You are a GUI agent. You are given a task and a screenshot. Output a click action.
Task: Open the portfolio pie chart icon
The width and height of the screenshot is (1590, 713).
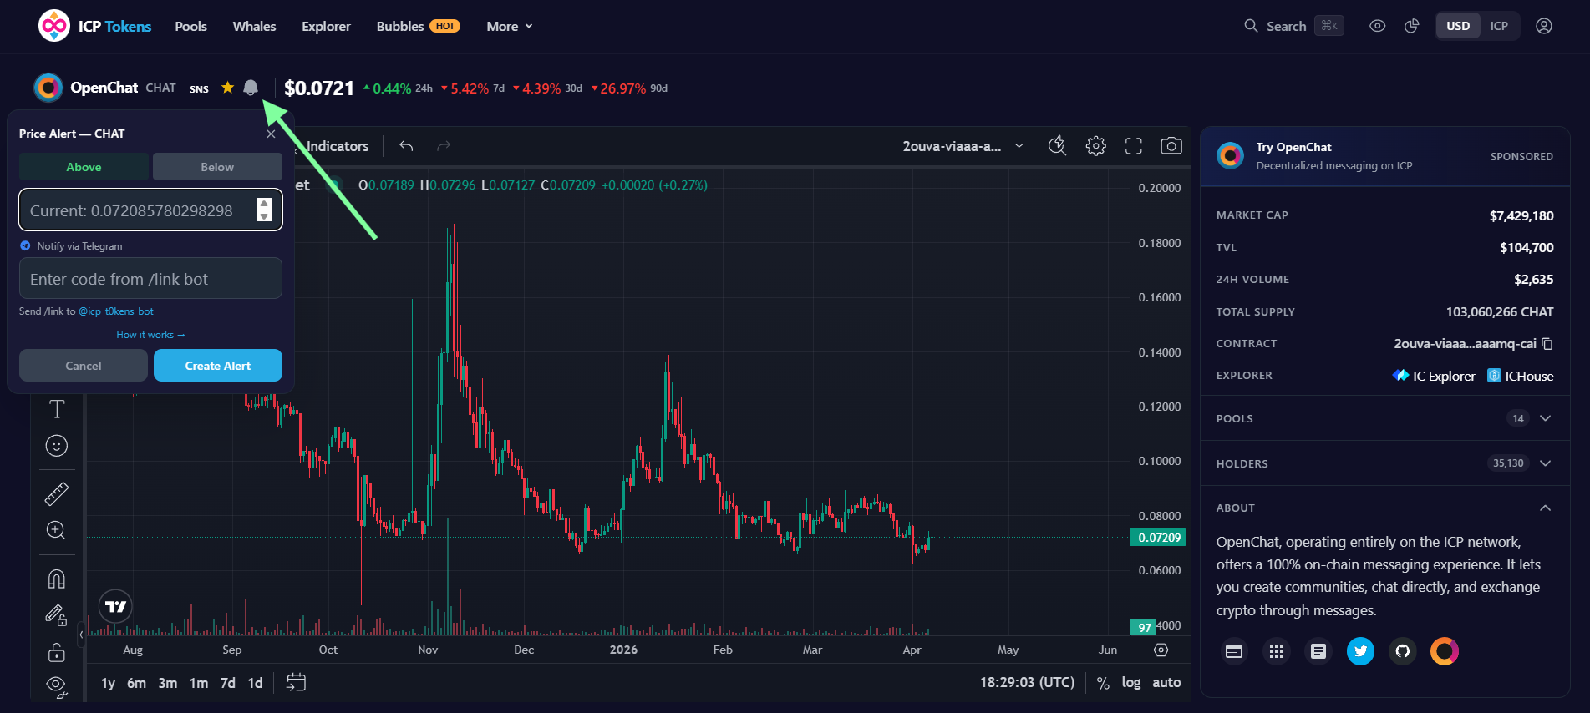tap(1412, 26)
